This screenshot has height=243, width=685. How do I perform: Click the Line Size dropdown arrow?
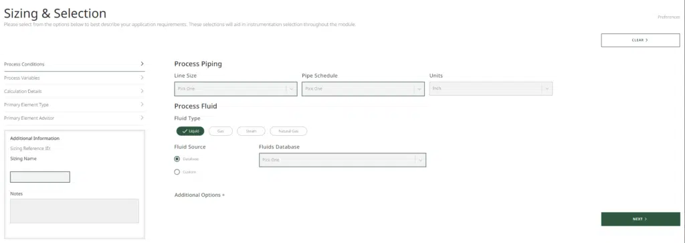(x=292, y=89)
